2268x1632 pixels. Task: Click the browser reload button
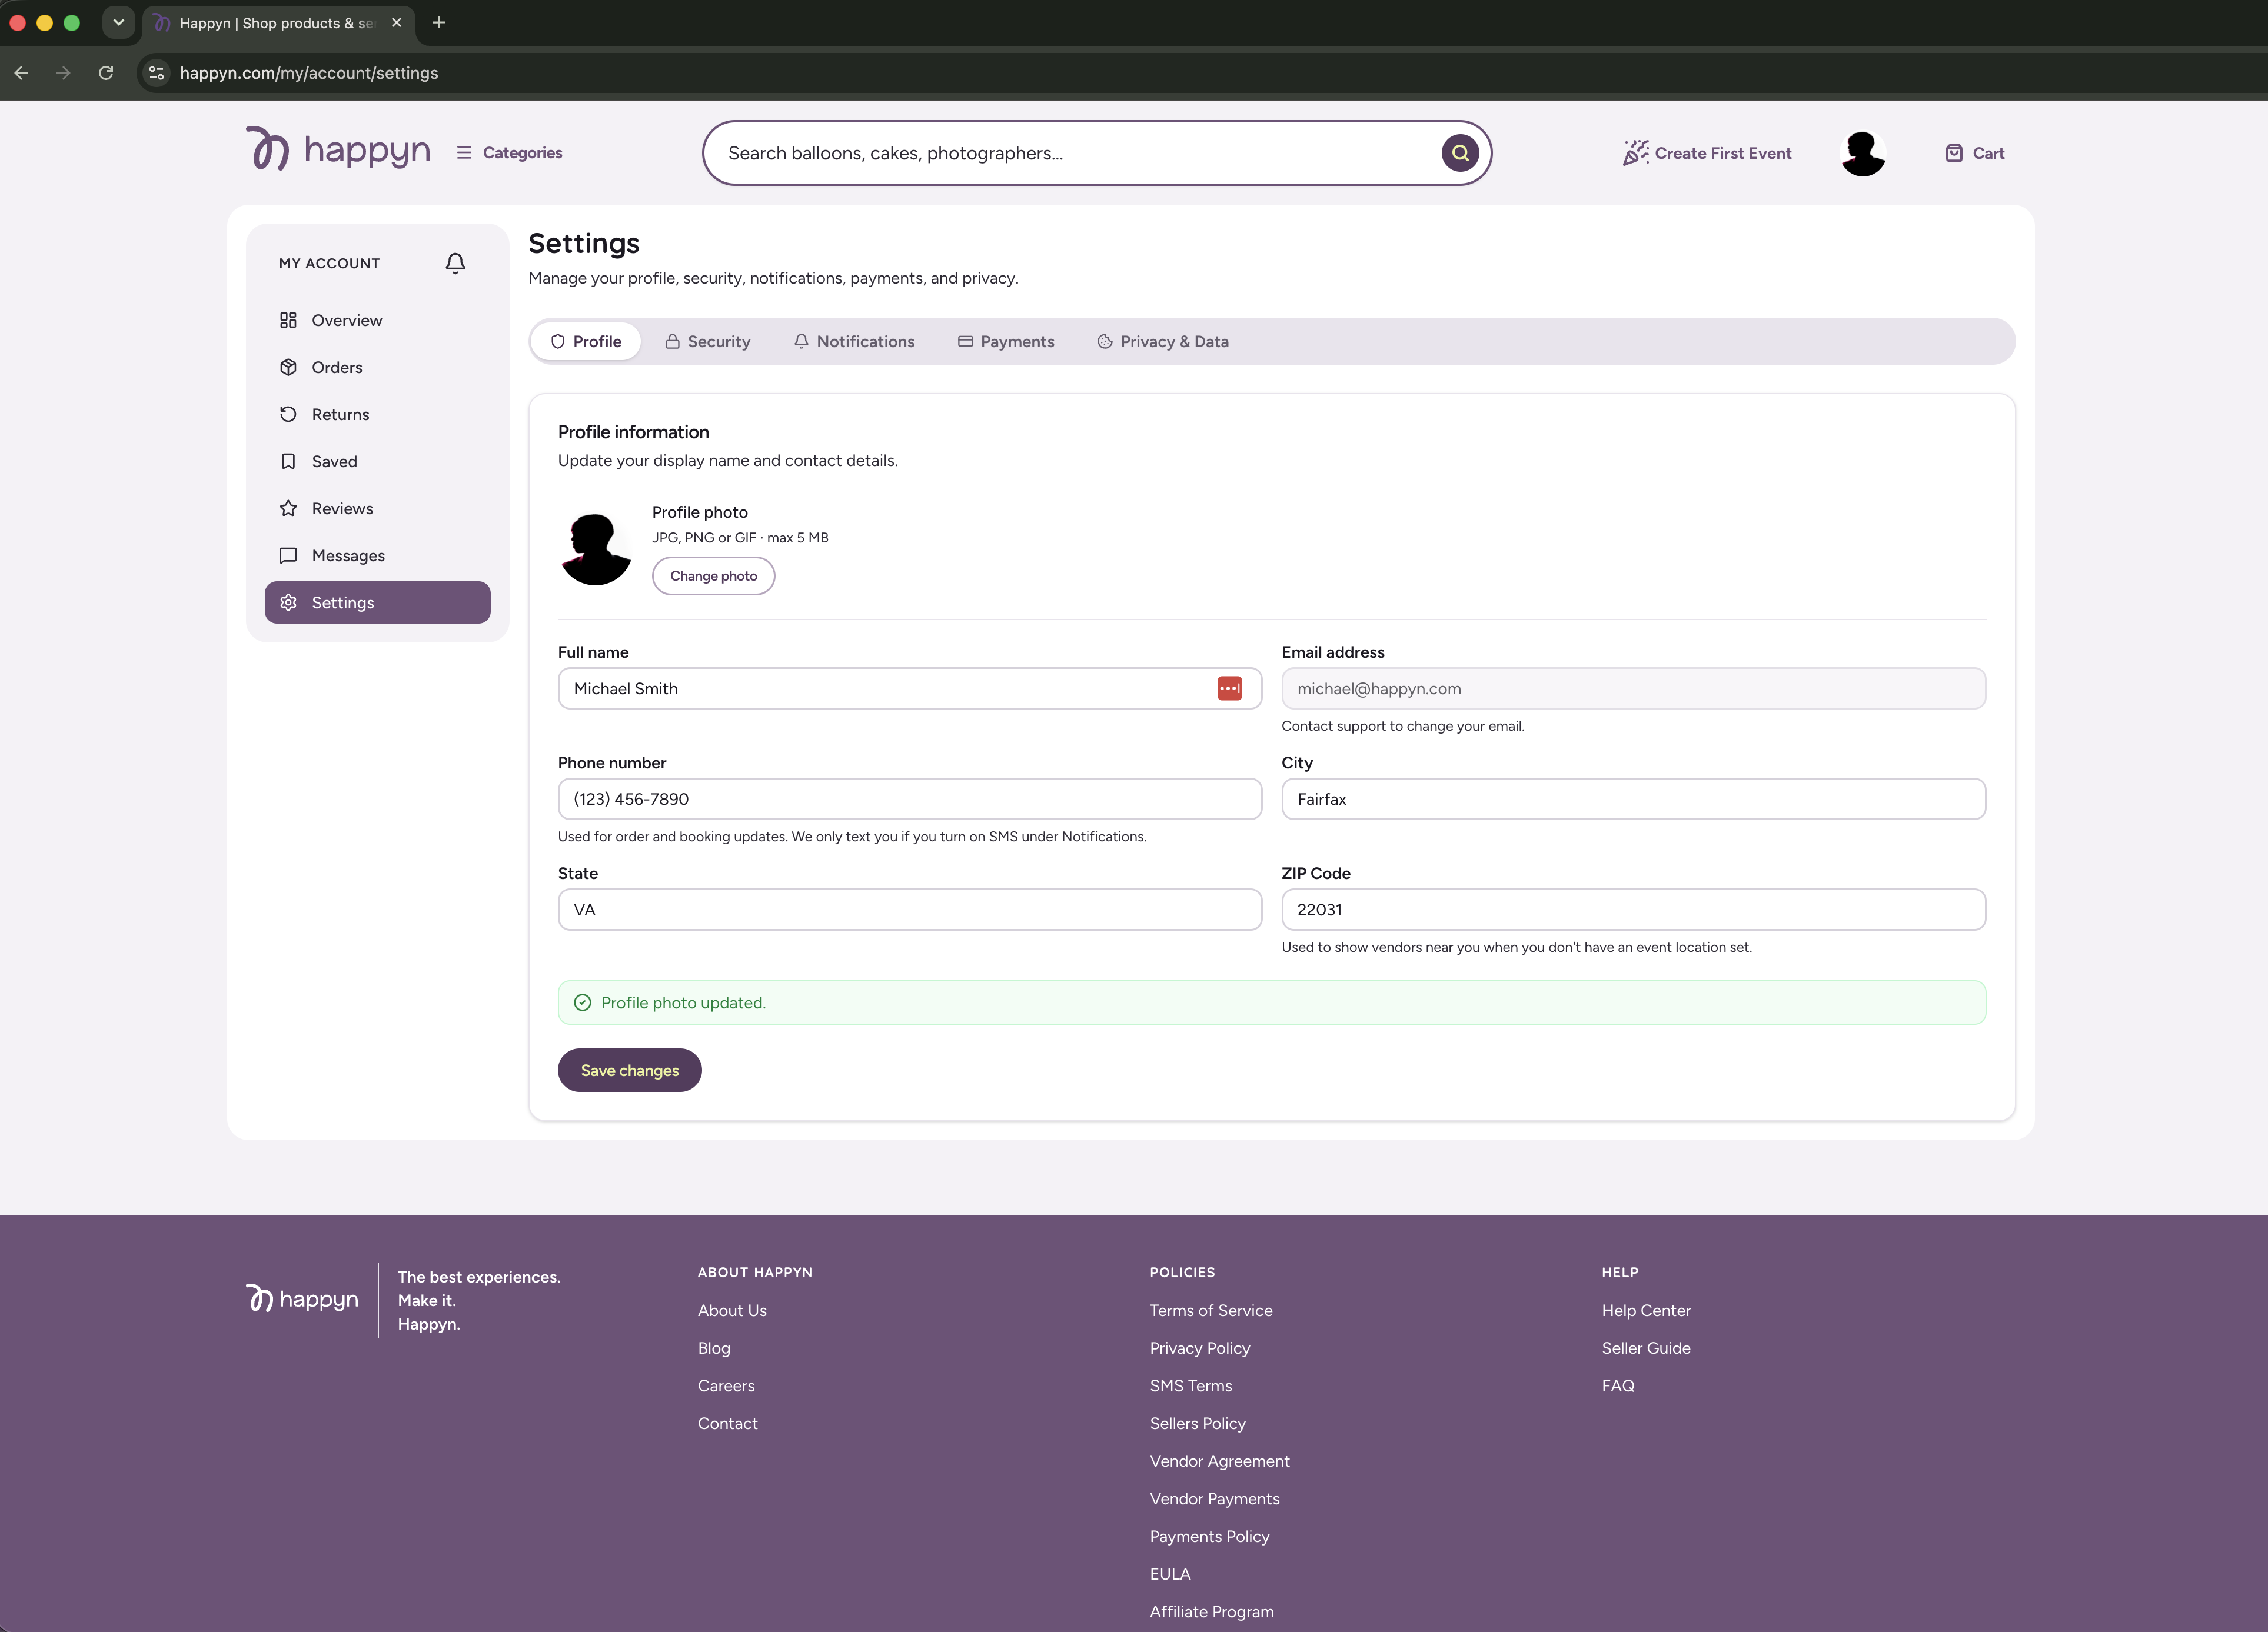106,73
